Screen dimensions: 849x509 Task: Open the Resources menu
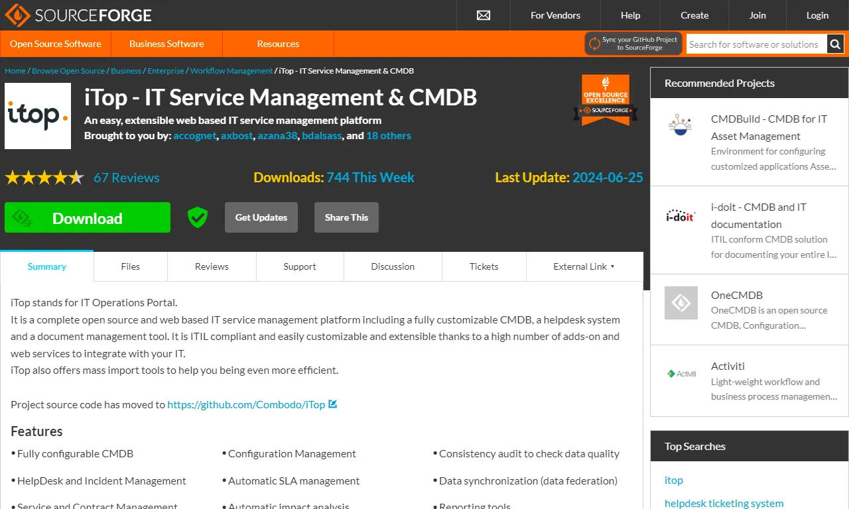tap(278, 44)
